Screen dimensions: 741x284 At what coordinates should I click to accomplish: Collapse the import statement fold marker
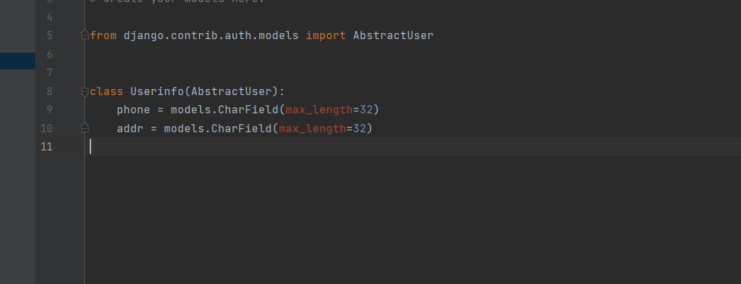point(84,35)
